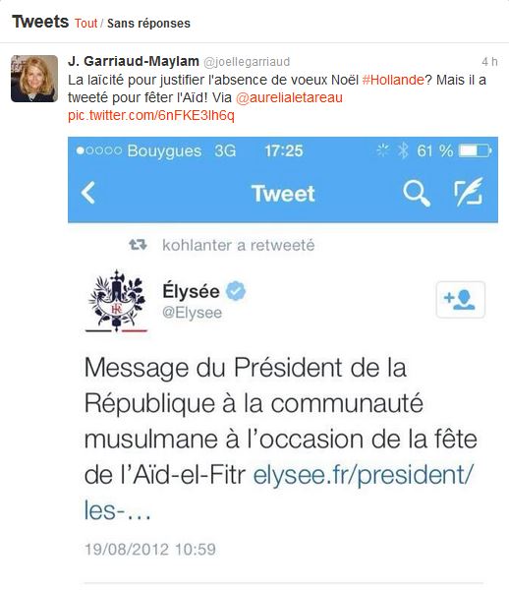Tap the battery indicator in status bar

tap(476, 150)
